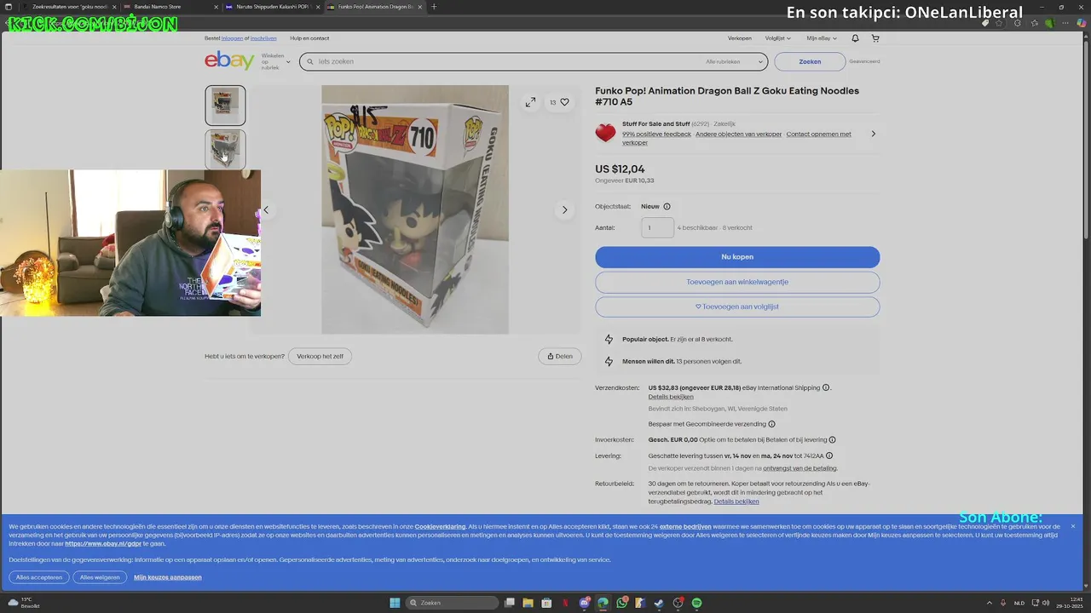Show next product image with right arrow
The image size is (1091, 613).
[564, 209]
